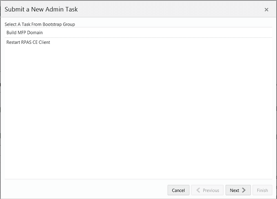Select the Restart RPAS CE Client task
Viewport: 277px width, 199px height.
pos(138,42)
